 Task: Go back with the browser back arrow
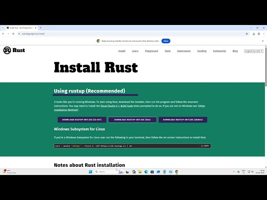pyautogui.click(x=3, y=34)
